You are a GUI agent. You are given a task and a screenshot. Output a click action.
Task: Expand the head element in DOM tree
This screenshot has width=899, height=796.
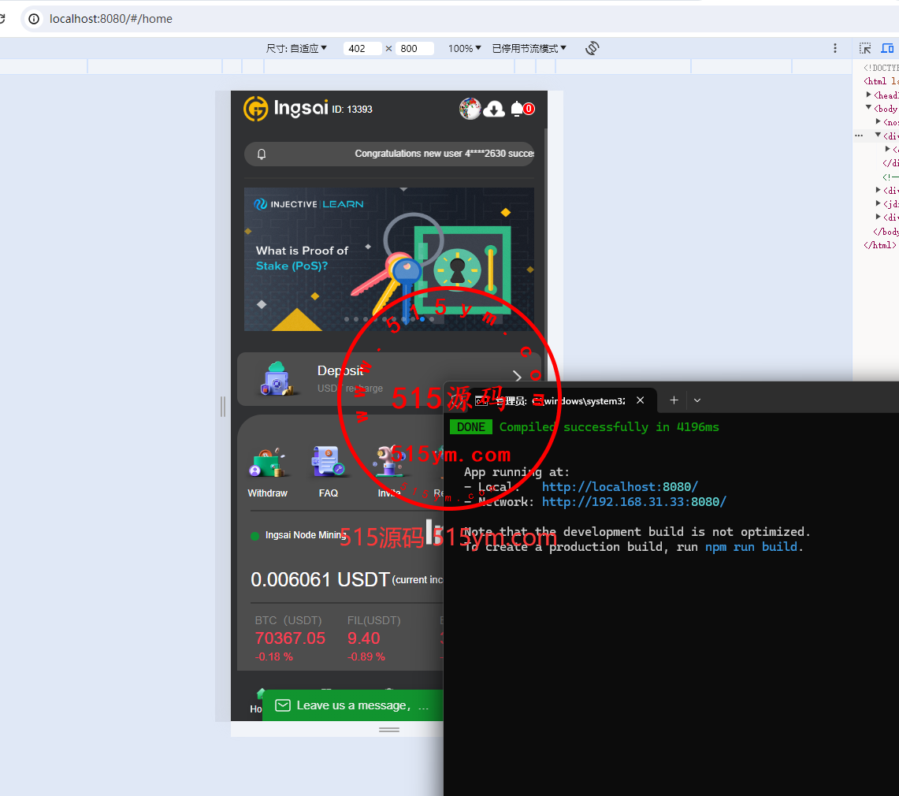click(869, 95)
